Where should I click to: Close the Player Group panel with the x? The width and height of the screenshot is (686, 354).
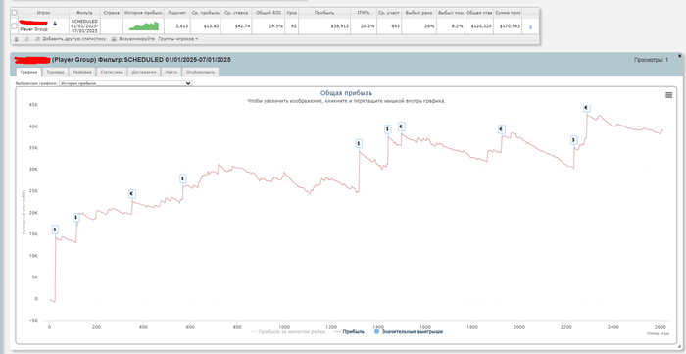(679, 56)
